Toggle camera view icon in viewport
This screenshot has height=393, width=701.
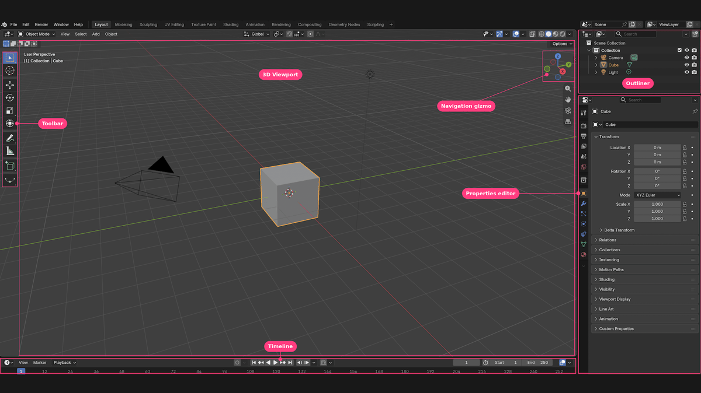[x=568, y=111]
